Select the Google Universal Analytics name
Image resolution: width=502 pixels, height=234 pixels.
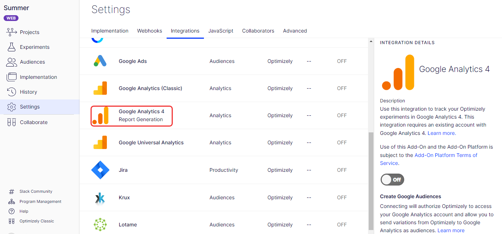pyautogui.click(x=151, y=142)
